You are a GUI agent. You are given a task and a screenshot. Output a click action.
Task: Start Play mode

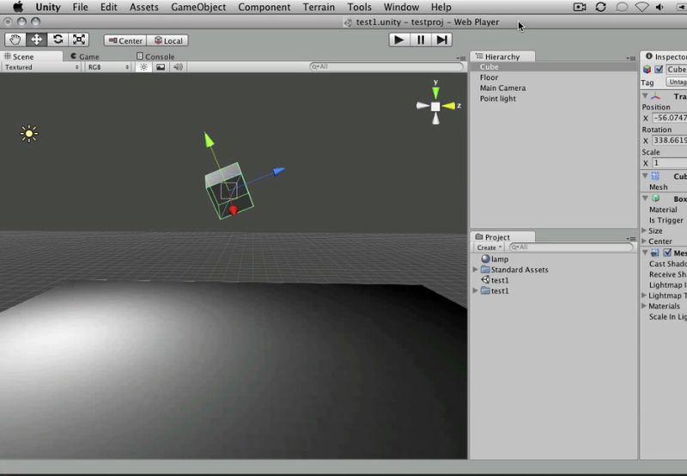398,40
